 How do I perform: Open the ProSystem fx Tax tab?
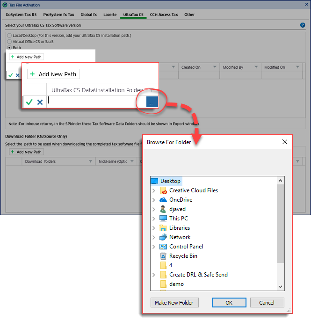click(58, 15)
